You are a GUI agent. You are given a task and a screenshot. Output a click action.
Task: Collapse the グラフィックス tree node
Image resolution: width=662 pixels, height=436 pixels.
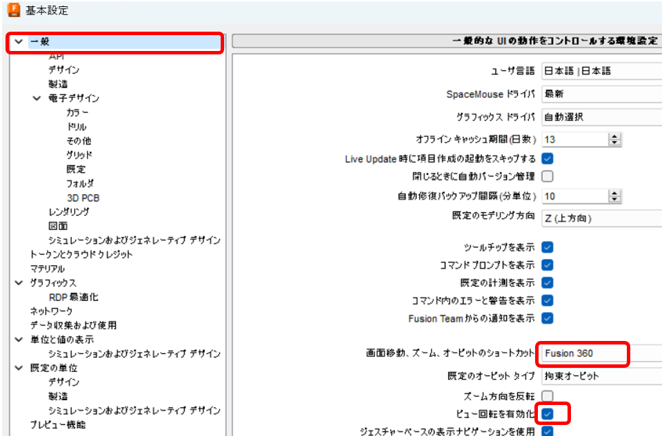(19, 283)
